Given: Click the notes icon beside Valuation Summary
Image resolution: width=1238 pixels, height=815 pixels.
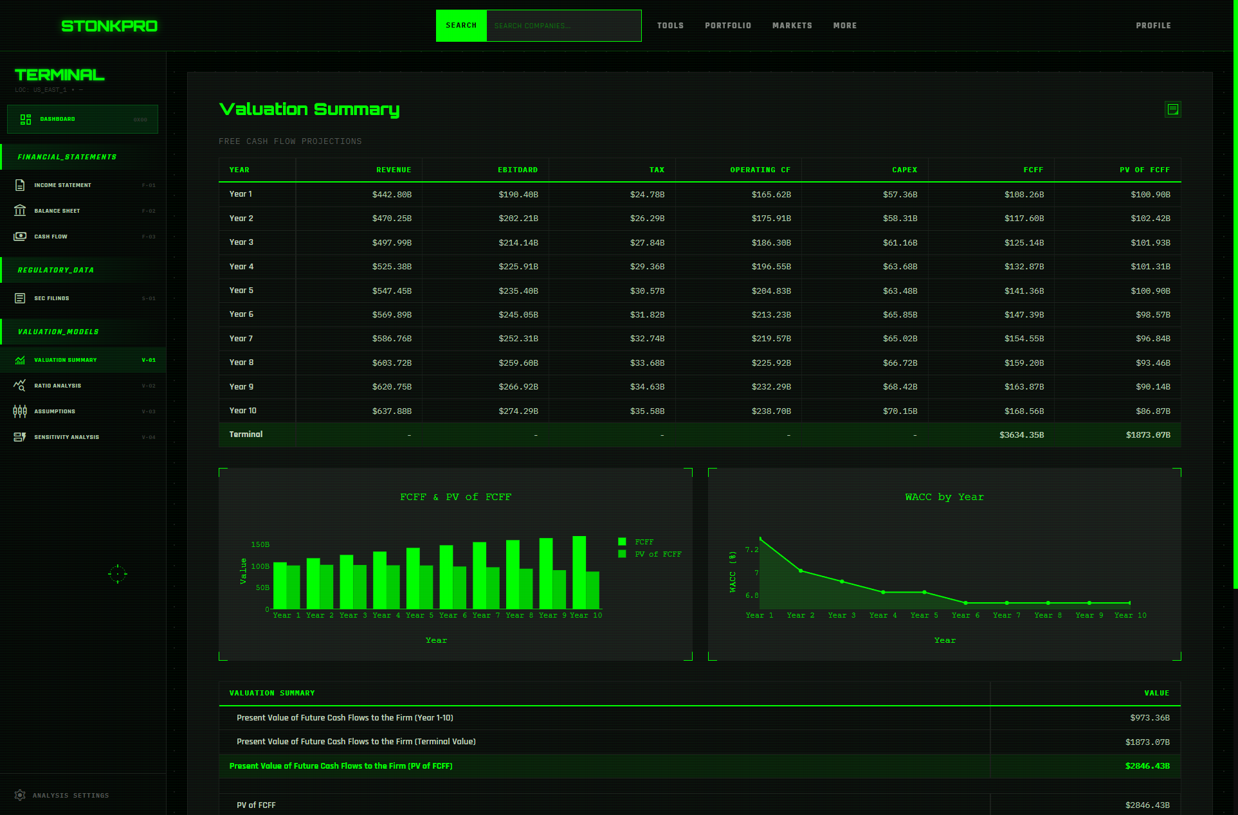Looking at the screenshot, I should (x=1172, y=109).
